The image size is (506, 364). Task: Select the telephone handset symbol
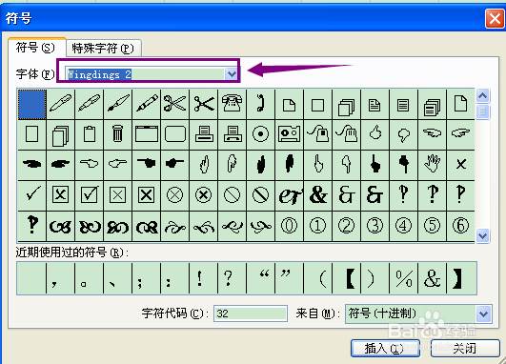click(x=261, y=104)
